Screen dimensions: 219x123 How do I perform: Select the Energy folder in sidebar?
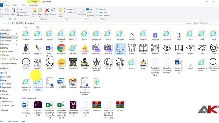(5, 48)
